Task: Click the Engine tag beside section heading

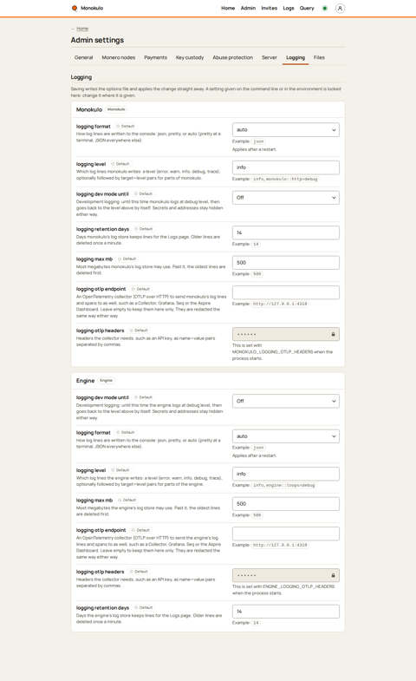Action: [107, 381]
